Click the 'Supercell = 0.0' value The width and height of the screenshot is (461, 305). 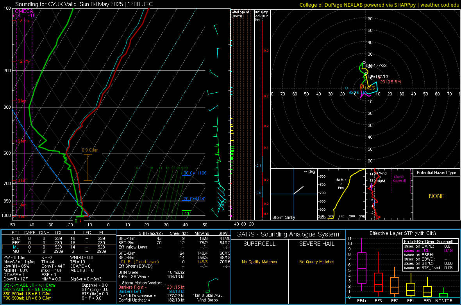[x=95, y=285]
